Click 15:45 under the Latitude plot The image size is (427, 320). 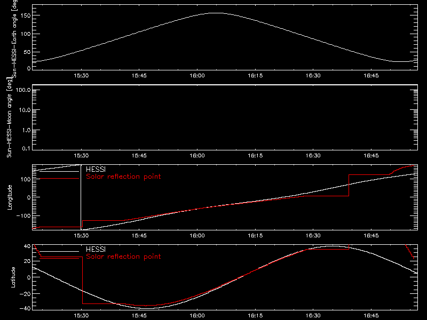pos(139,316)
